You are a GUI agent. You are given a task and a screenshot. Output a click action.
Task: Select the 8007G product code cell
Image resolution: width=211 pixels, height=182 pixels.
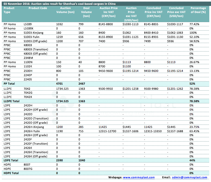(x=28, y=169)
